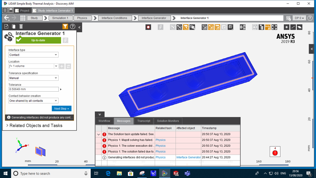Open the solid shading cube dropdown
The image size is (316, 178).
click(x=230, y=27)
